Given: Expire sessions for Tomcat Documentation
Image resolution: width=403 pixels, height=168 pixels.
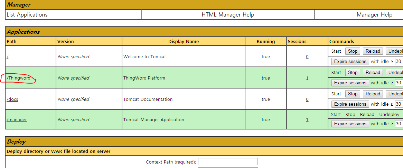Looking at the screenshot, I should coord(350,104).
